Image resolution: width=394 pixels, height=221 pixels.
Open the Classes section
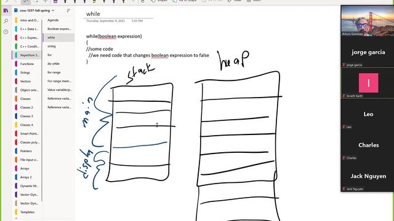27,99
